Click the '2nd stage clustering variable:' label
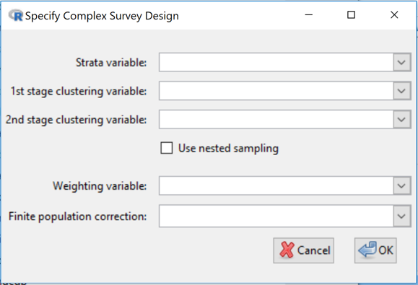418x285 pixels. pos(77,120)
